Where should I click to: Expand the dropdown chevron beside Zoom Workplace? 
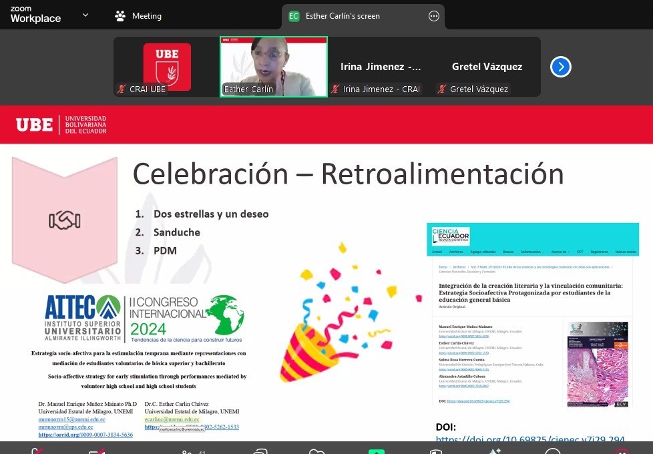[x=85, y=15]
